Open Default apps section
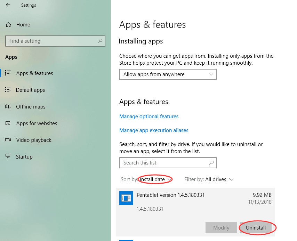297x241 pixels. point(30,90)
